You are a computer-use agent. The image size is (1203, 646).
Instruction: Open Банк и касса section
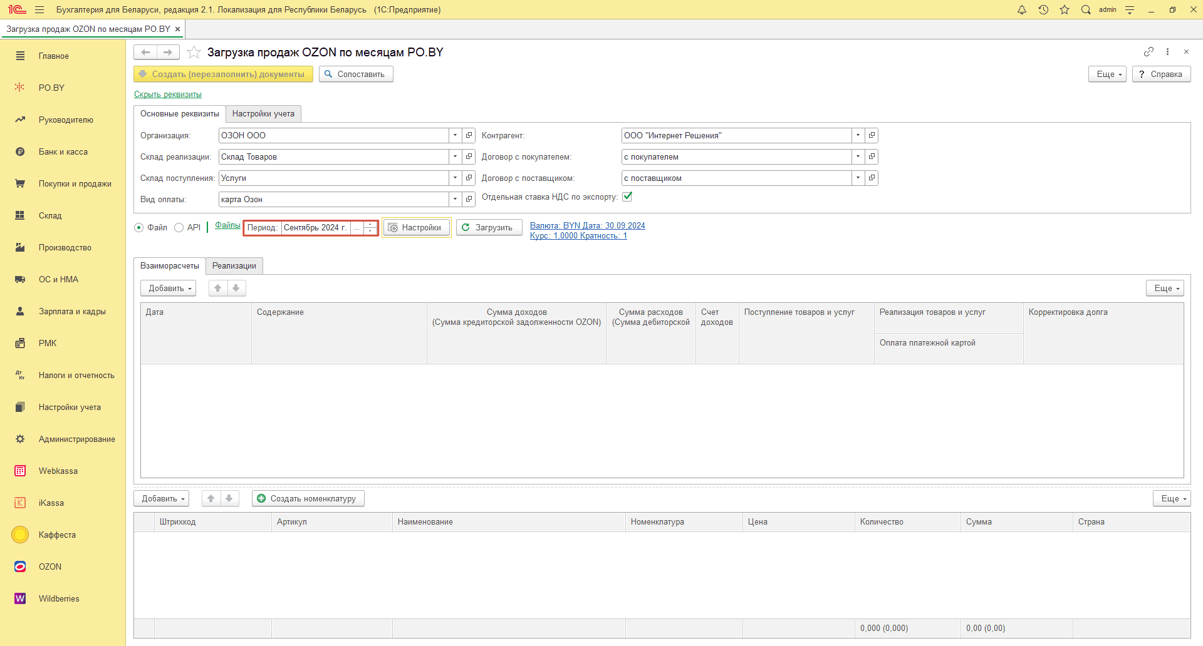point(63,151)
